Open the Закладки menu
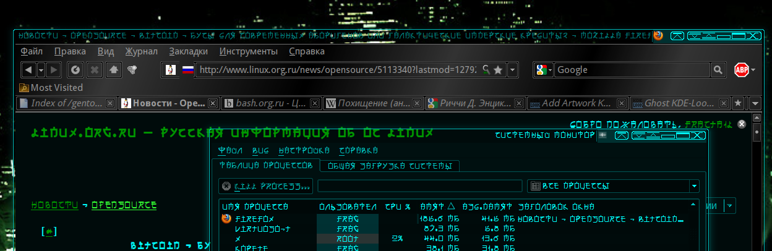 click(x=189, y=51)
